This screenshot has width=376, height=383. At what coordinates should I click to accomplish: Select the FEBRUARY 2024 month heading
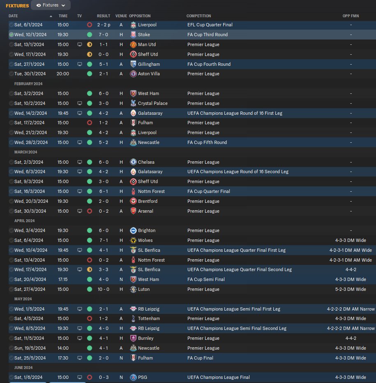(28, 84)
